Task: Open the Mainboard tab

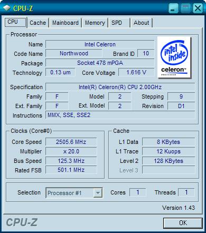Action: click(65, 23)
